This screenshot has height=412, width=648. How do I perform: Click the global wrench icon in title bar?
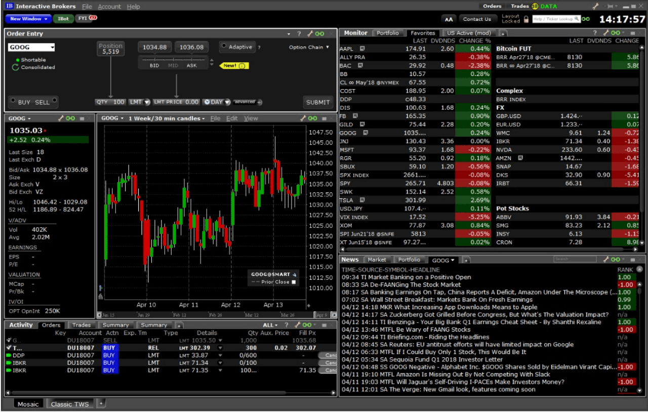(596, 7)
